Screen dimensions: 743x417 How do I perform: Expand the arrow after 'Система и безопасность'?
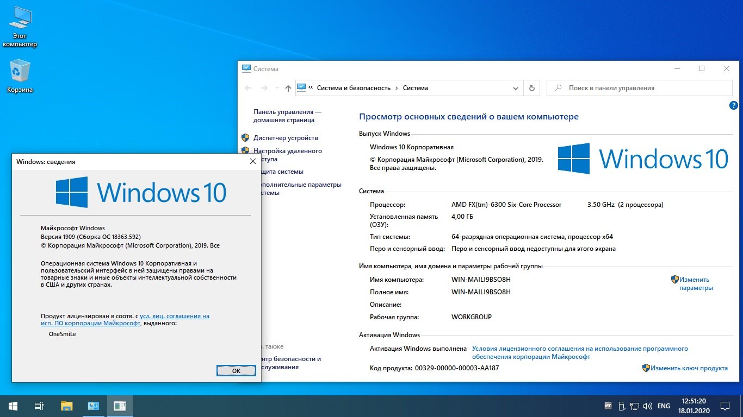397,88
